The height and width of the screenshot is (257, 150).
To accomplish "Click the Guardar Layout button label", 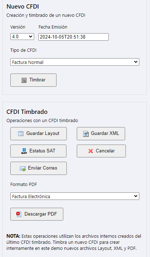I will click(x=43, y=133).
